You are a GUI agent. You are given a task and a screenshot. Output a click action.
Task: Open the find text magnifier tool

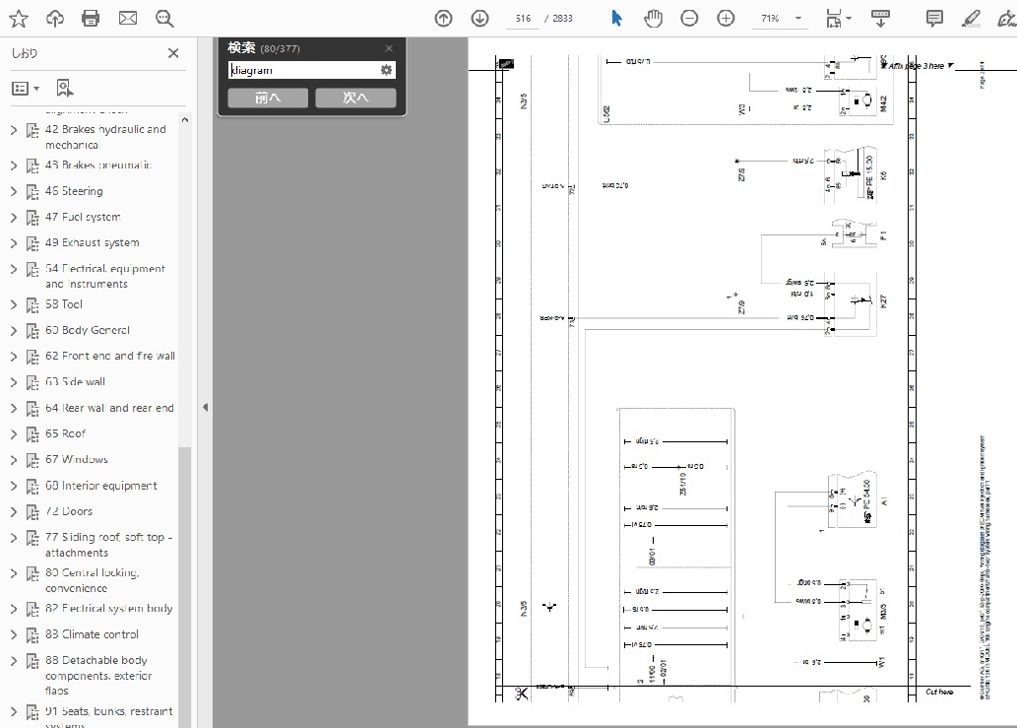point(164,18)
